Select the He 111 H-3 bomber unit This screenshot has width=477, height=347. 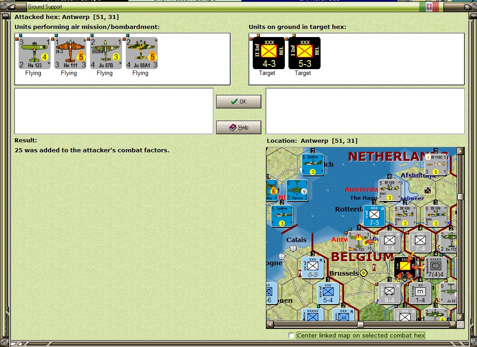[x=70, y=53]
